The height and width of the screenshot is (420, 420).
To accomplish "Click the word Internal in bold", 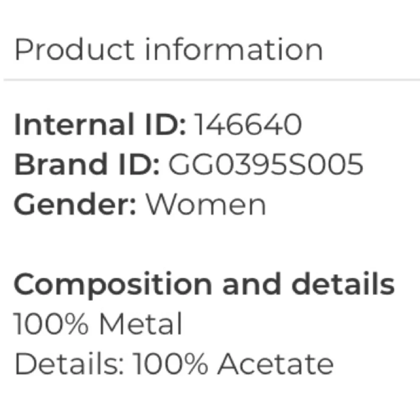I will [74, 124].
